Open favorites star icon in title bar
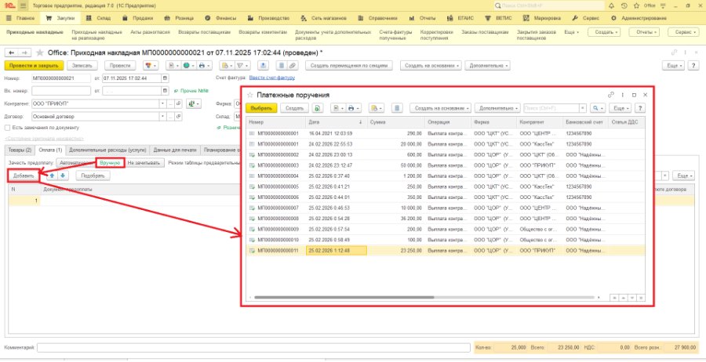 636,5
